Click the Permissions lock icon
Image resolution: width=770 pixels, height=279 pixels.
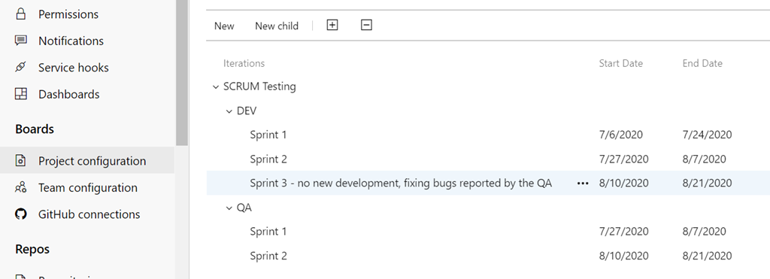20,14
